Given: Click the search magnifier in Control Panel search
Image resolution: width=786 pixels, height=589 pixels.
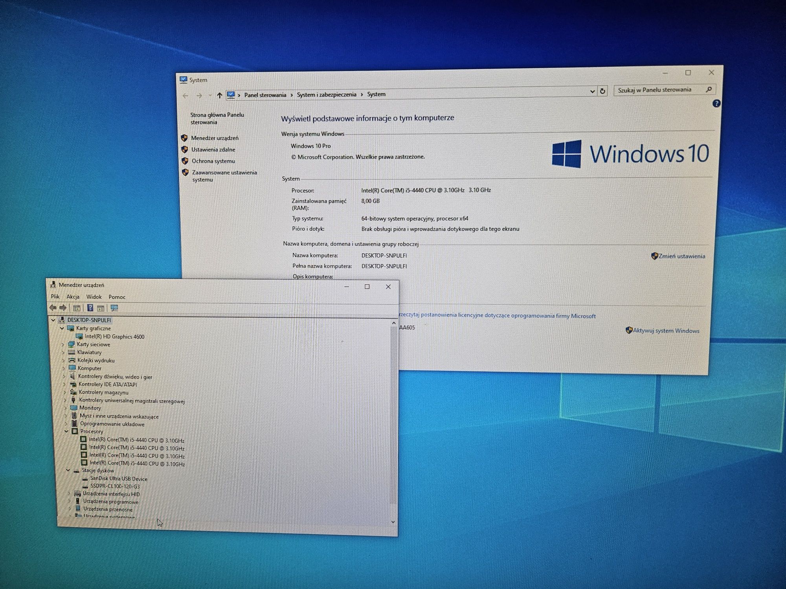Looking at the screenshot, I should click(709, 90).
